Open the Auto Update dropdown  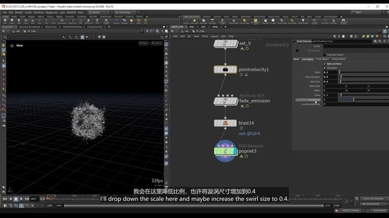point(379,211)
